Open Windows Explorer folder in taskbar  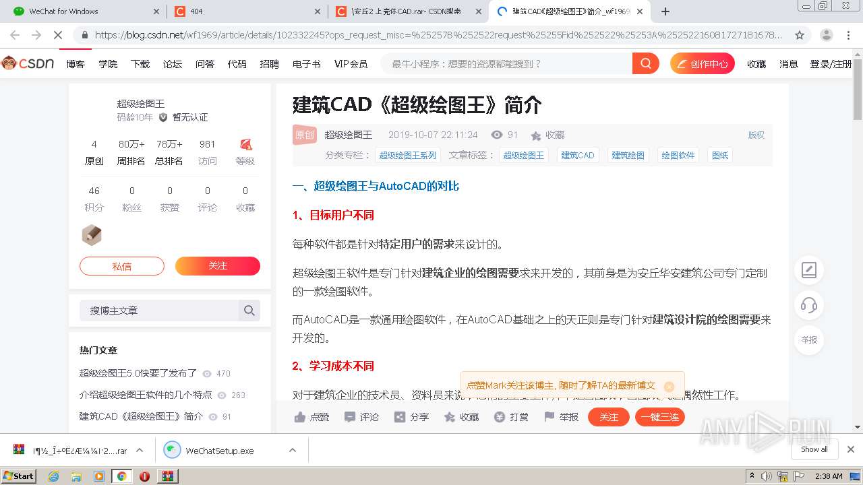pyautogui.click(x=76, y=476)
